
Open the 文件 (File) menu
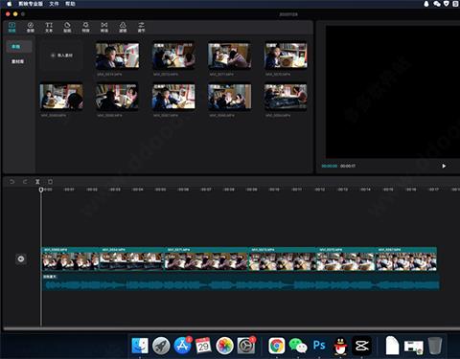[x=54, y=4]
